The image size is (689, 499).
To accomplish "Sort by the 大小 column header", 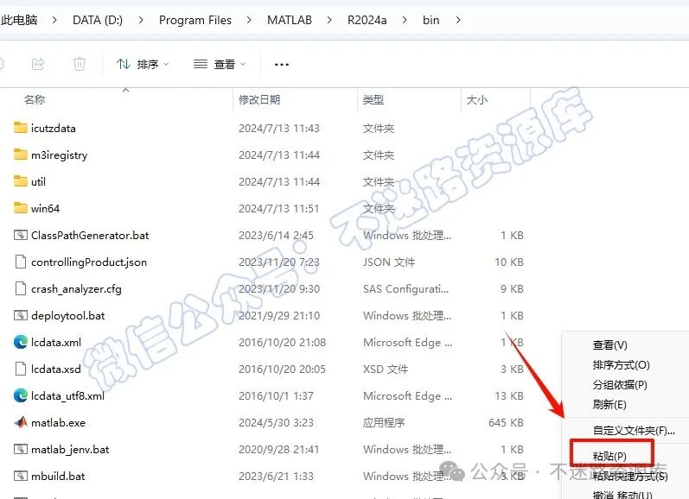I will coord(476,99).
